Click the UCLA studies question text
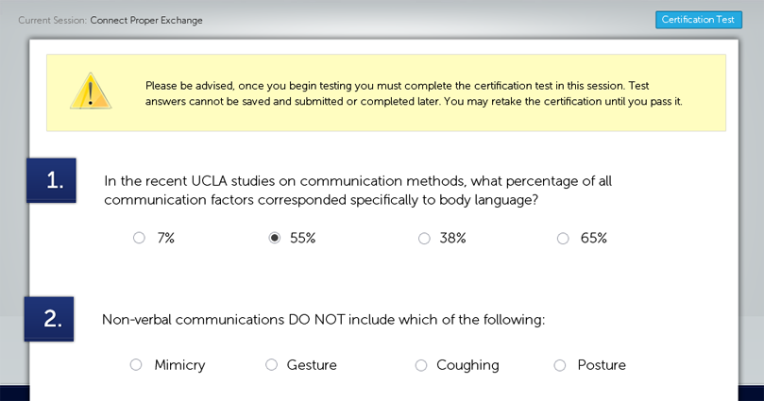The image size is (764, 401). pyautogui.click(x=357, y=190)
